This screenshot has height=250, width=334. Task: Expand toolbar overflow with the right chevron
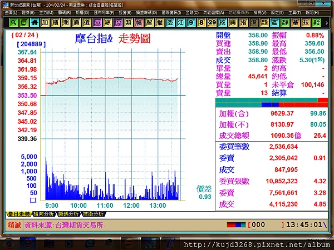[327, 23]
